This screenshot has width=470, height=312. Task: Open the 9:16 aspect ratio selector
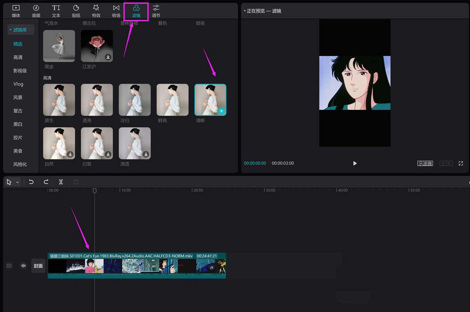[446, 163]
